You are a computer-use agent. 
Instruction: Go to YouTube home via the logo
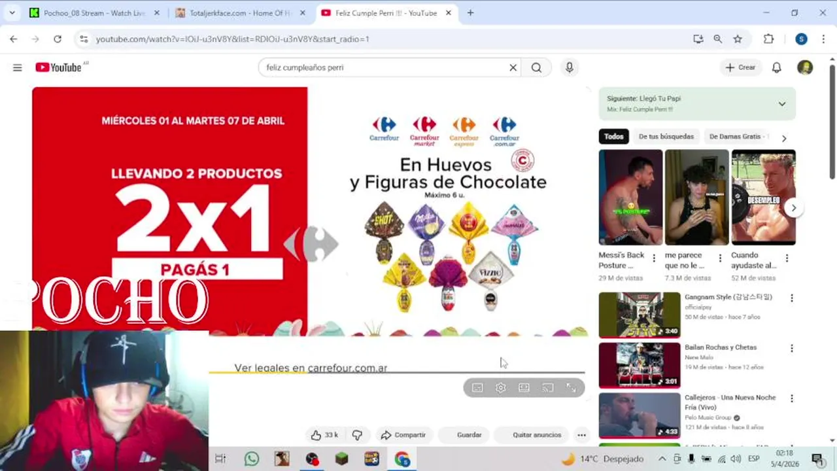[58, 67]
